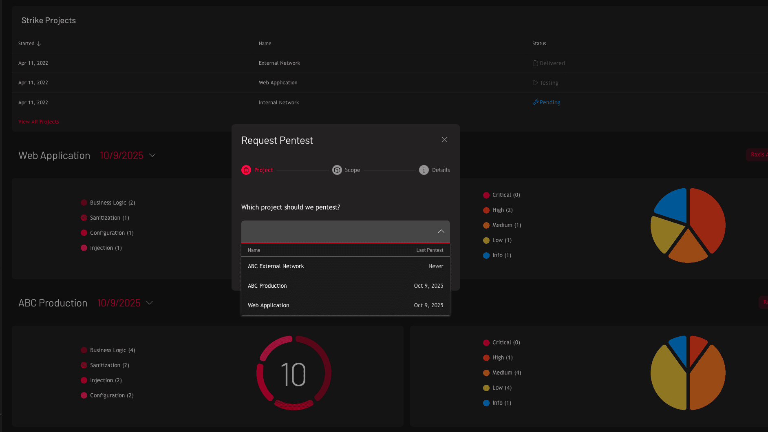Select ABC Production from the project list

pyautogui.click(x=267, y=286)
